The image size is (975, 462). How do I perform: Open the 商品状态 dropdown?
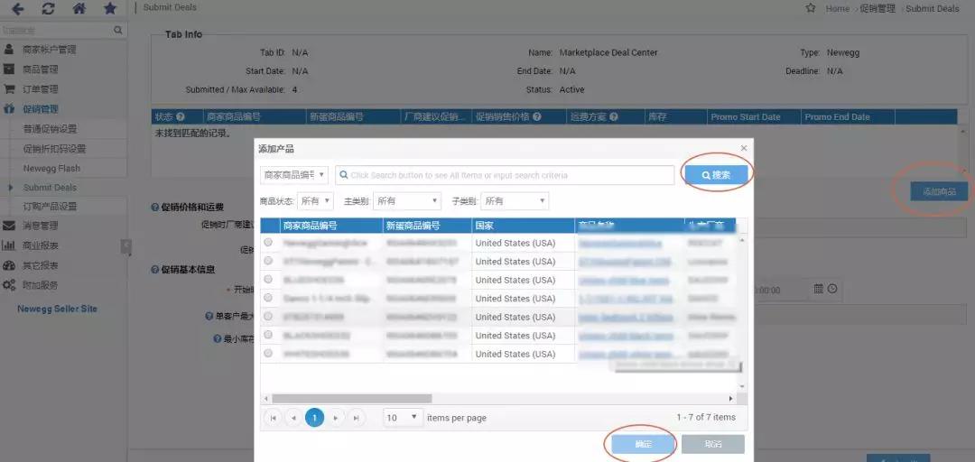[x=315, y=201]
